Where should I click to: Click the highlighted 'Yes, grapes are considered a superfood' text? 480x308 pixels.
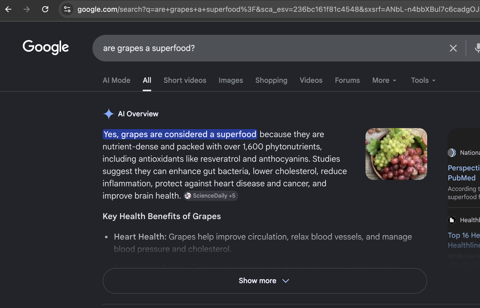(x=180, y=134)
